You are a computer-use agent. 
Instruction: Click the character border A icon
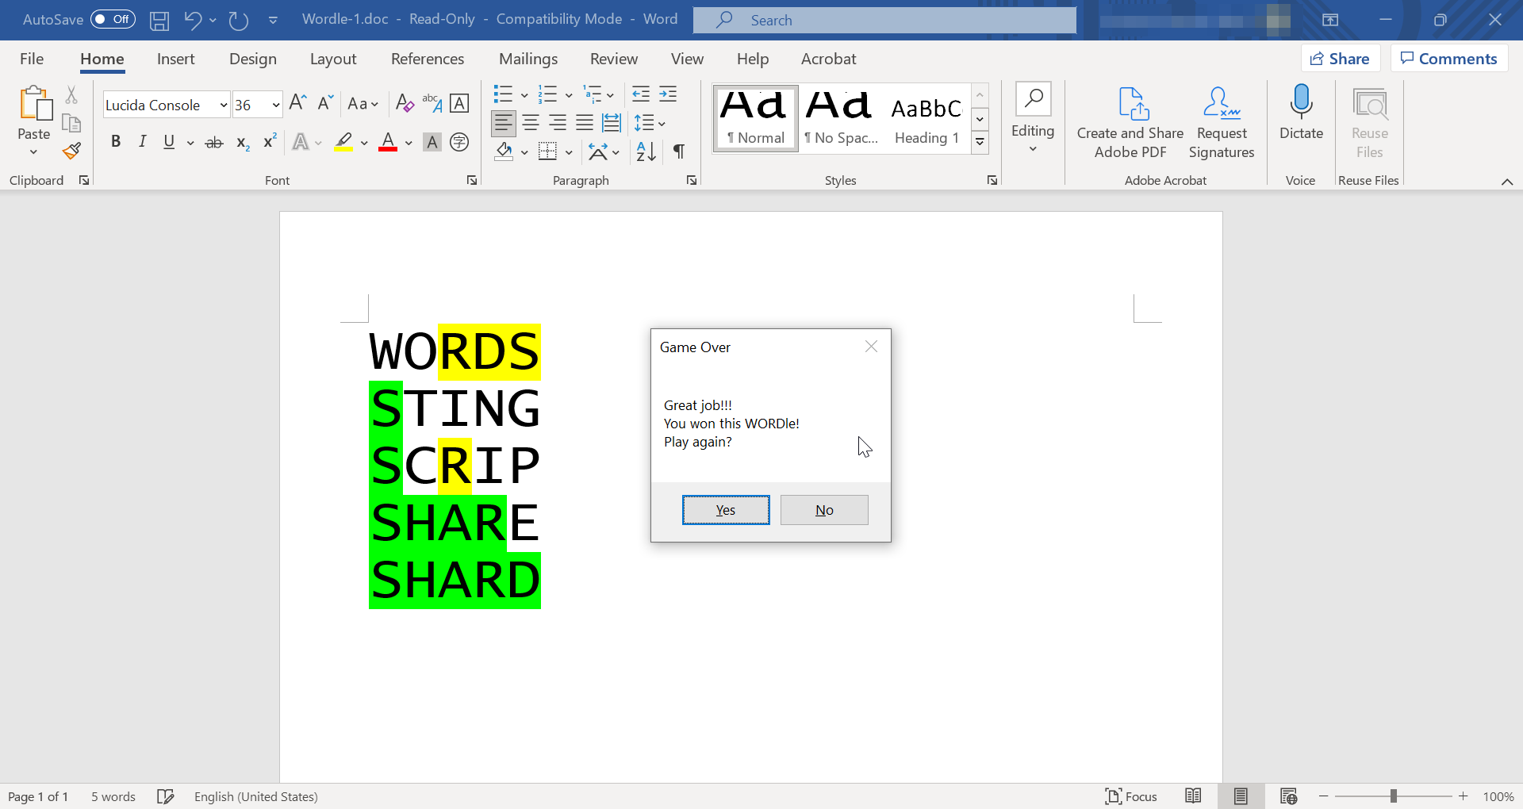[x=459, y=103]
